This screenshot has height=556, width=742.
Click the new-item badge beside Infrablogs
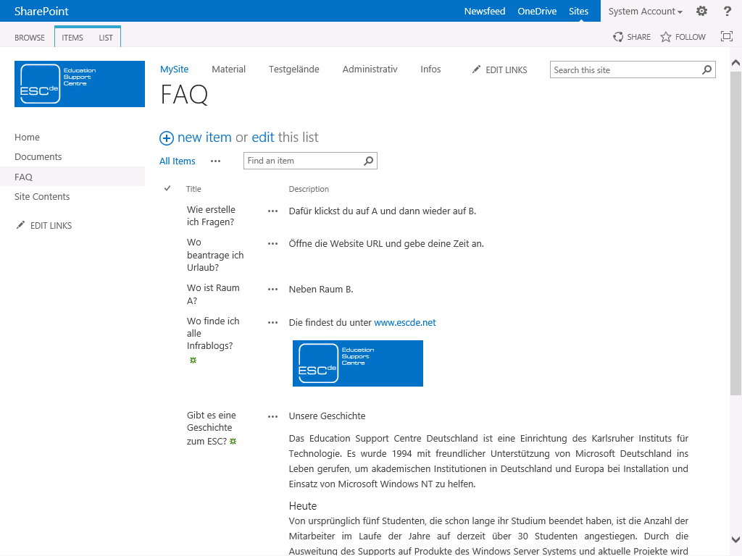[x=193, y=361]
